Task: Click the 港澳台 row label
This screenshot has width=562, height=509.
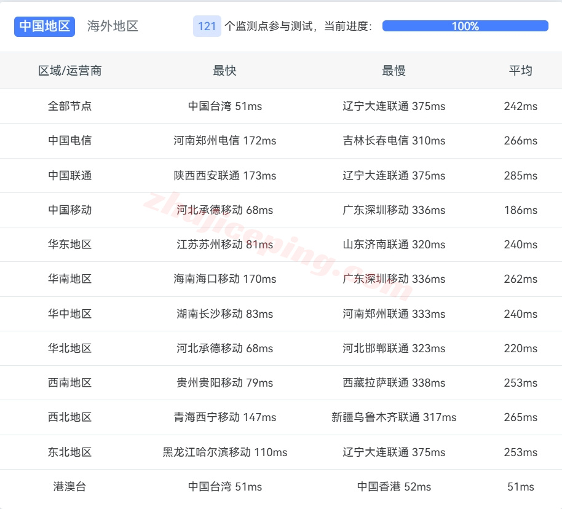Action: (x=70, y=487)
